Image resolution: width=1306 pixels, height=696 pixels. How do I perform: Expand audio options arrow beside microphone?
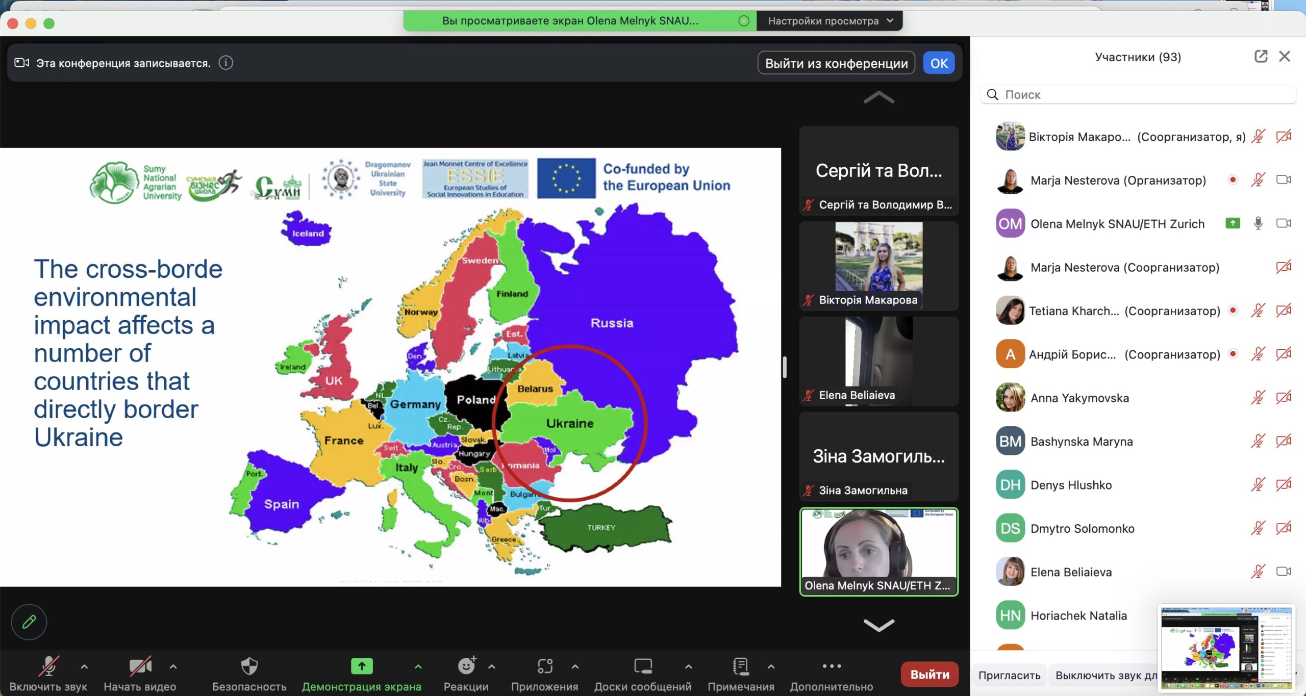click(x=84, y=666)
